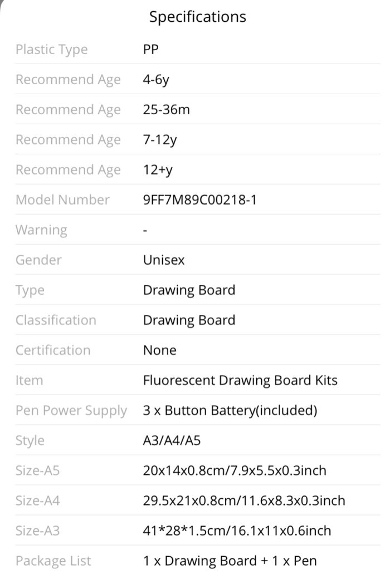Select the 12+y recommended age entry
Screen dimensions: 390x574
pyautogui.click(x=158, y=170)
